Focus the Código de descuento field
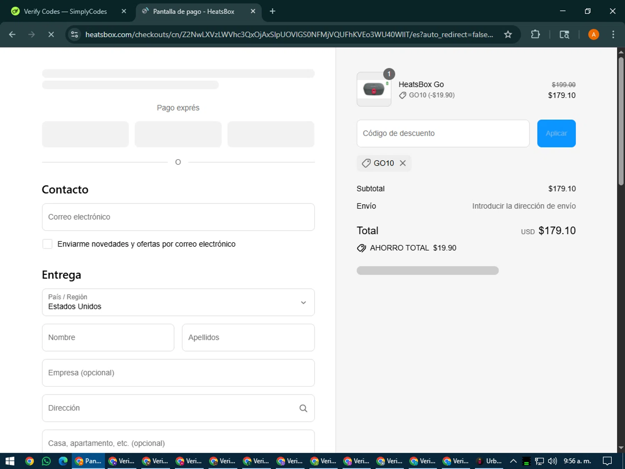 point(443,133)
